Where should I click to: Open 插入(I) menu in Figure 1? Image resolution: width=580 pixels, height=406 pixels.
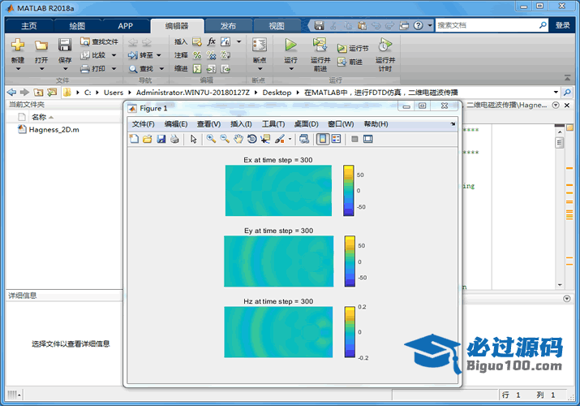(x=241, y=124)
